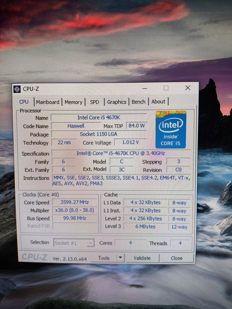Click the Level 3 6 MBytes value
Image resolution: width=232 pixels, height=309 pixels.
pyautogui.click(x=145, y=227)
